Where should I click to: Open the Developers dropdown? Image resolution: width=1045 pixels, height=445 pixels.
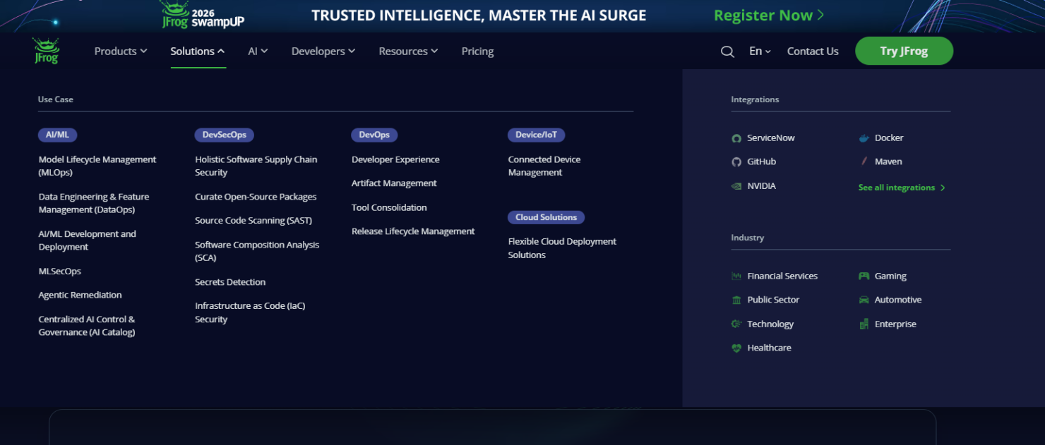(323, 51)
